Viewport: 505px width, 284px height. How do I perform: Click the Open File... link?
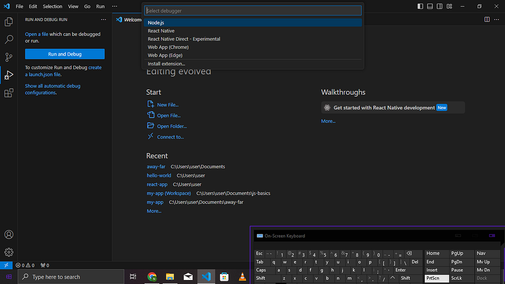pyautogui.click(x=169, y=115)
